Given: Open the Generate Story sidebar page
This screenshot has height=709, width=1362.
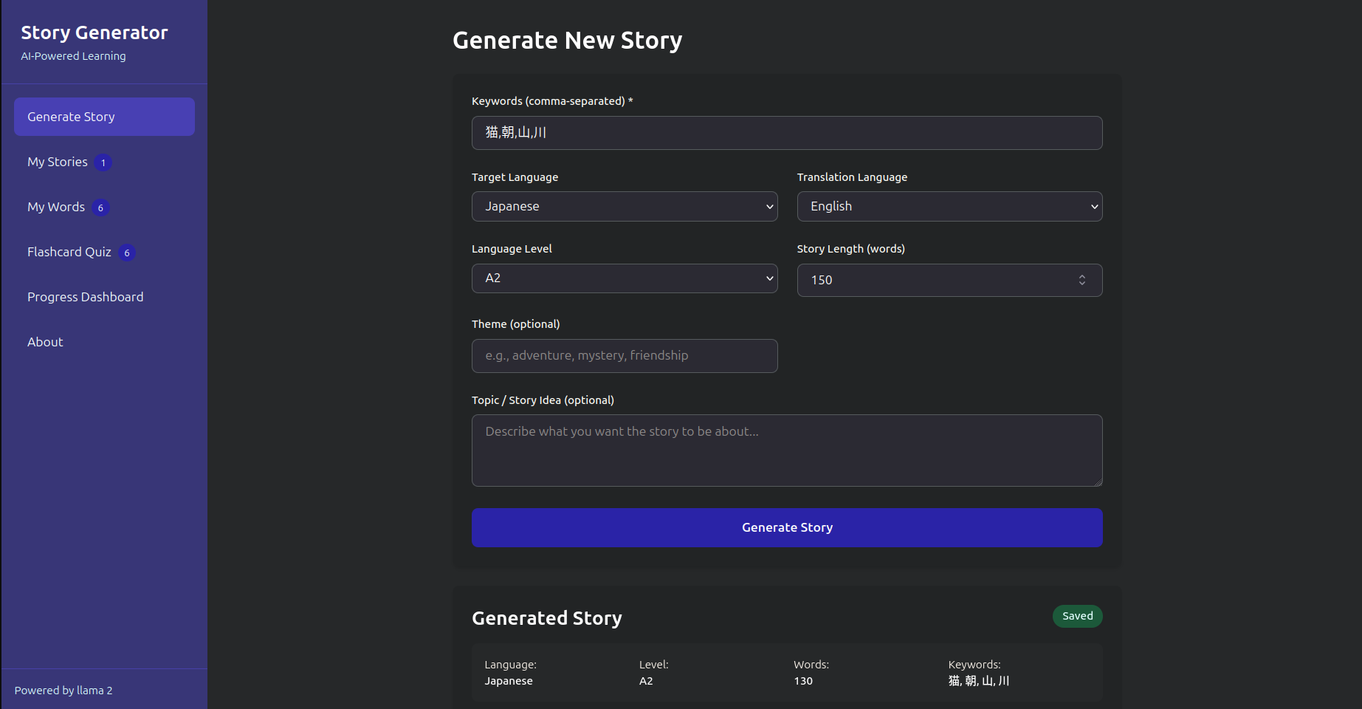Looking at the screenshot, I should point(104,117).
